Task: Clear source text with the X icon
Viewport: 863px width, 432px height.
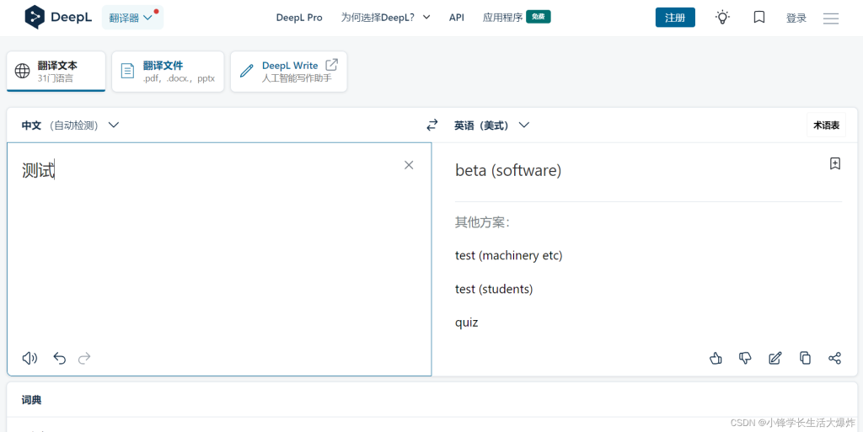Action: 409,165
